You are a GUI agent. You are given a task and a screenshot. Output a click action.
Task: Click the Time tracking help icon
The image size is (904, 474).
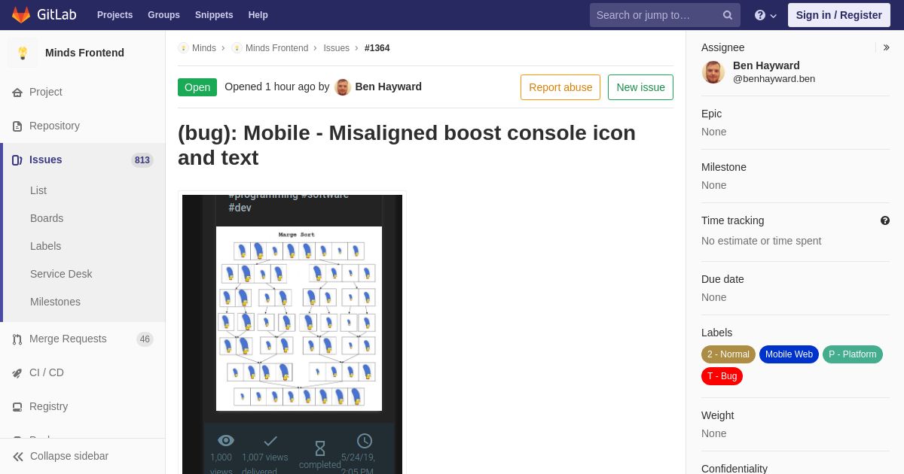885,220
